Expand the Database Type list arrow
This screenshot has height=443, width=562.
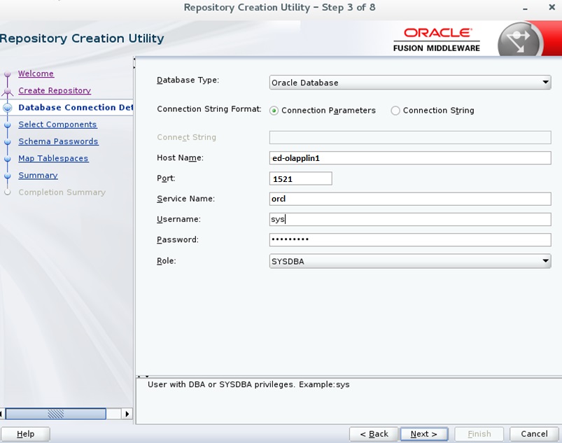point(545,82)
